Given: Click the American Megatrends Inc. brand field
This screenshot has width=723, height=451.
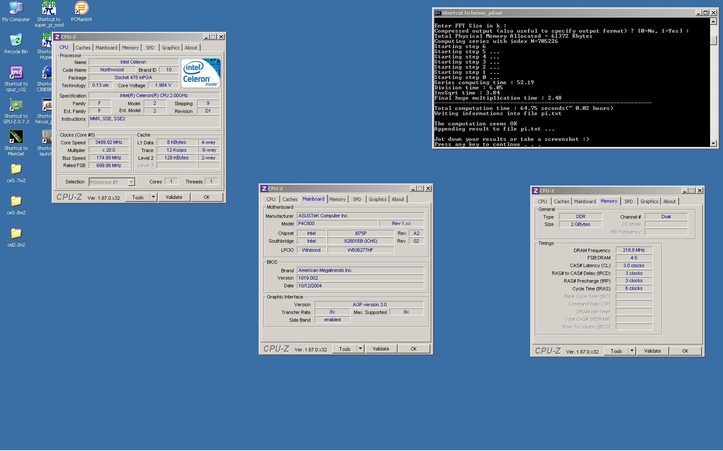Looking at the screenshot, I should tap(360, 270).
